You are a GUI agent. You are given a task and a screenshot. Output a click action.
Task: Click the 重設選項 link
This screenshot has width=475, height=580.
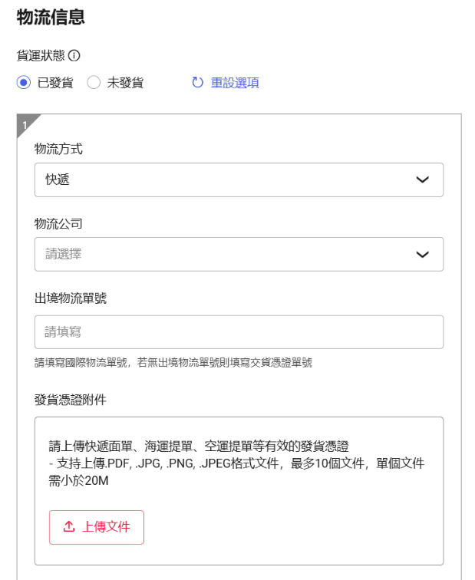[x=235, y=83]
